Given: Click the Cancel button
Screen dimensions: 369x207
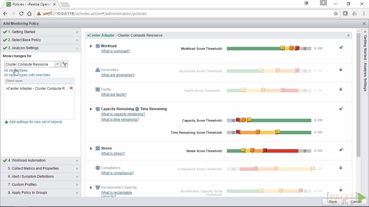Looking at the screenshot, I should [356, 202].
